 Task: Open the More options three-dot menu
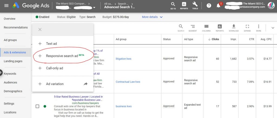[259, 28]
